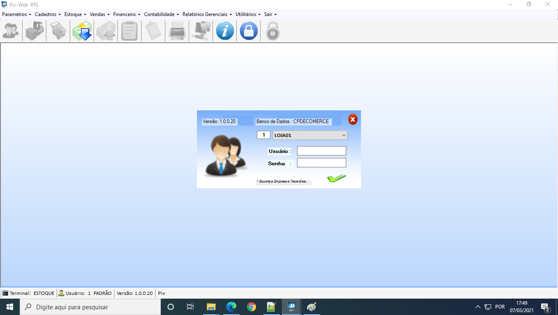Viewport: 558px width, 315px height.
Task: Open the stock forklift toolbar icon
Action: coord(35,31)
